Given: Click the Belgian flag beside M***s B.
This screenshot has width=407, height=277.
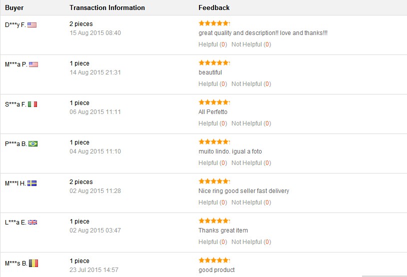Looking at the screenshot, I should coord(33,262).
